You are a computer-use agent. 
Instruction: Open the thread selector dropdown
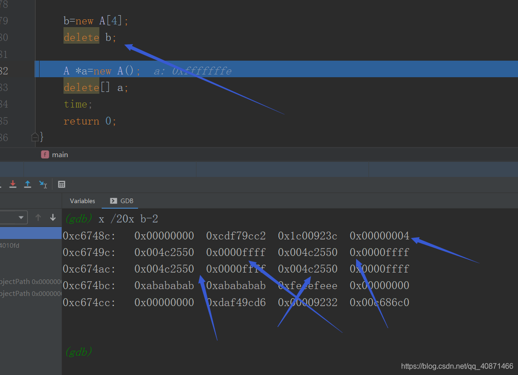[13, 217]
